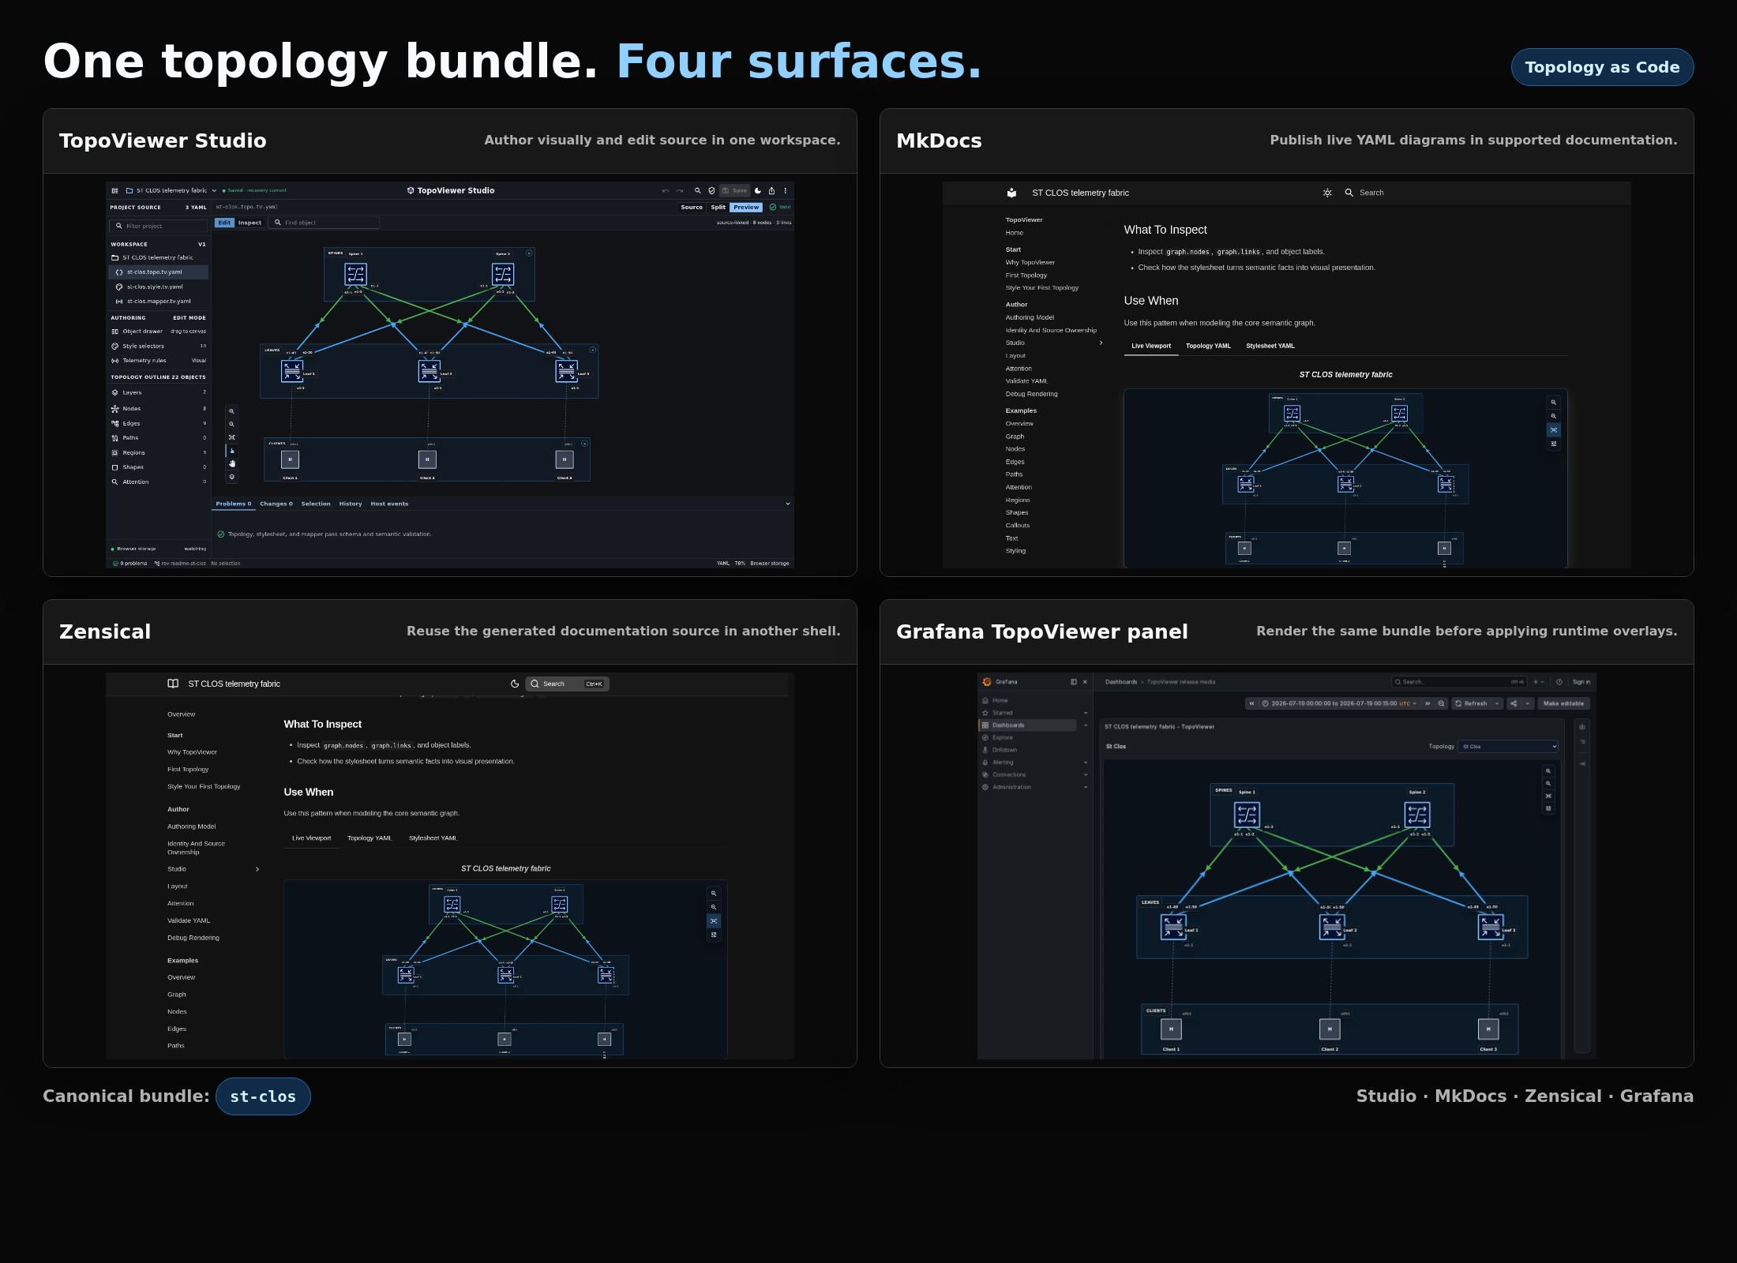
Task: Click the redo arrow in TopoViewer Studio
Action: (x=680, y=190)
